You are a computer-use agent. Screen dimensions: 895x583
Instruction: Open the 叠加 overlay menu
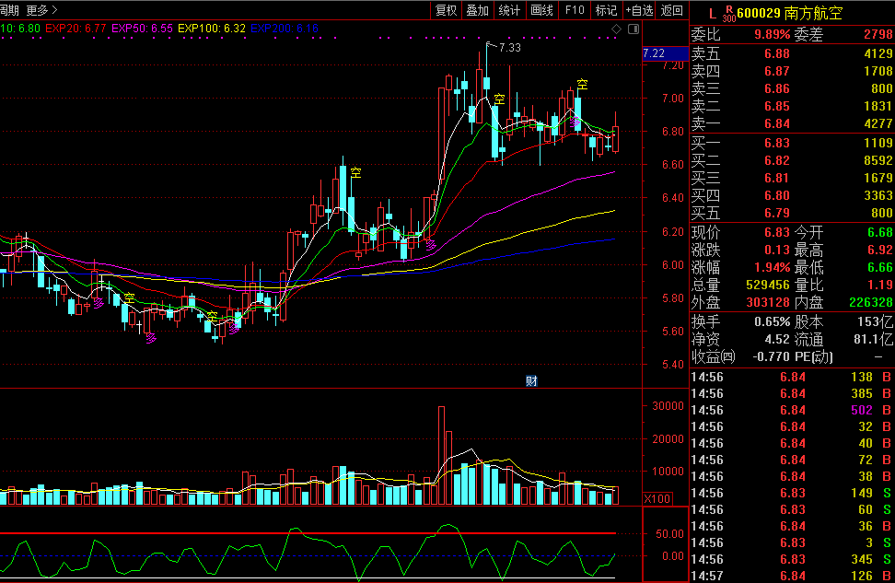478,10
